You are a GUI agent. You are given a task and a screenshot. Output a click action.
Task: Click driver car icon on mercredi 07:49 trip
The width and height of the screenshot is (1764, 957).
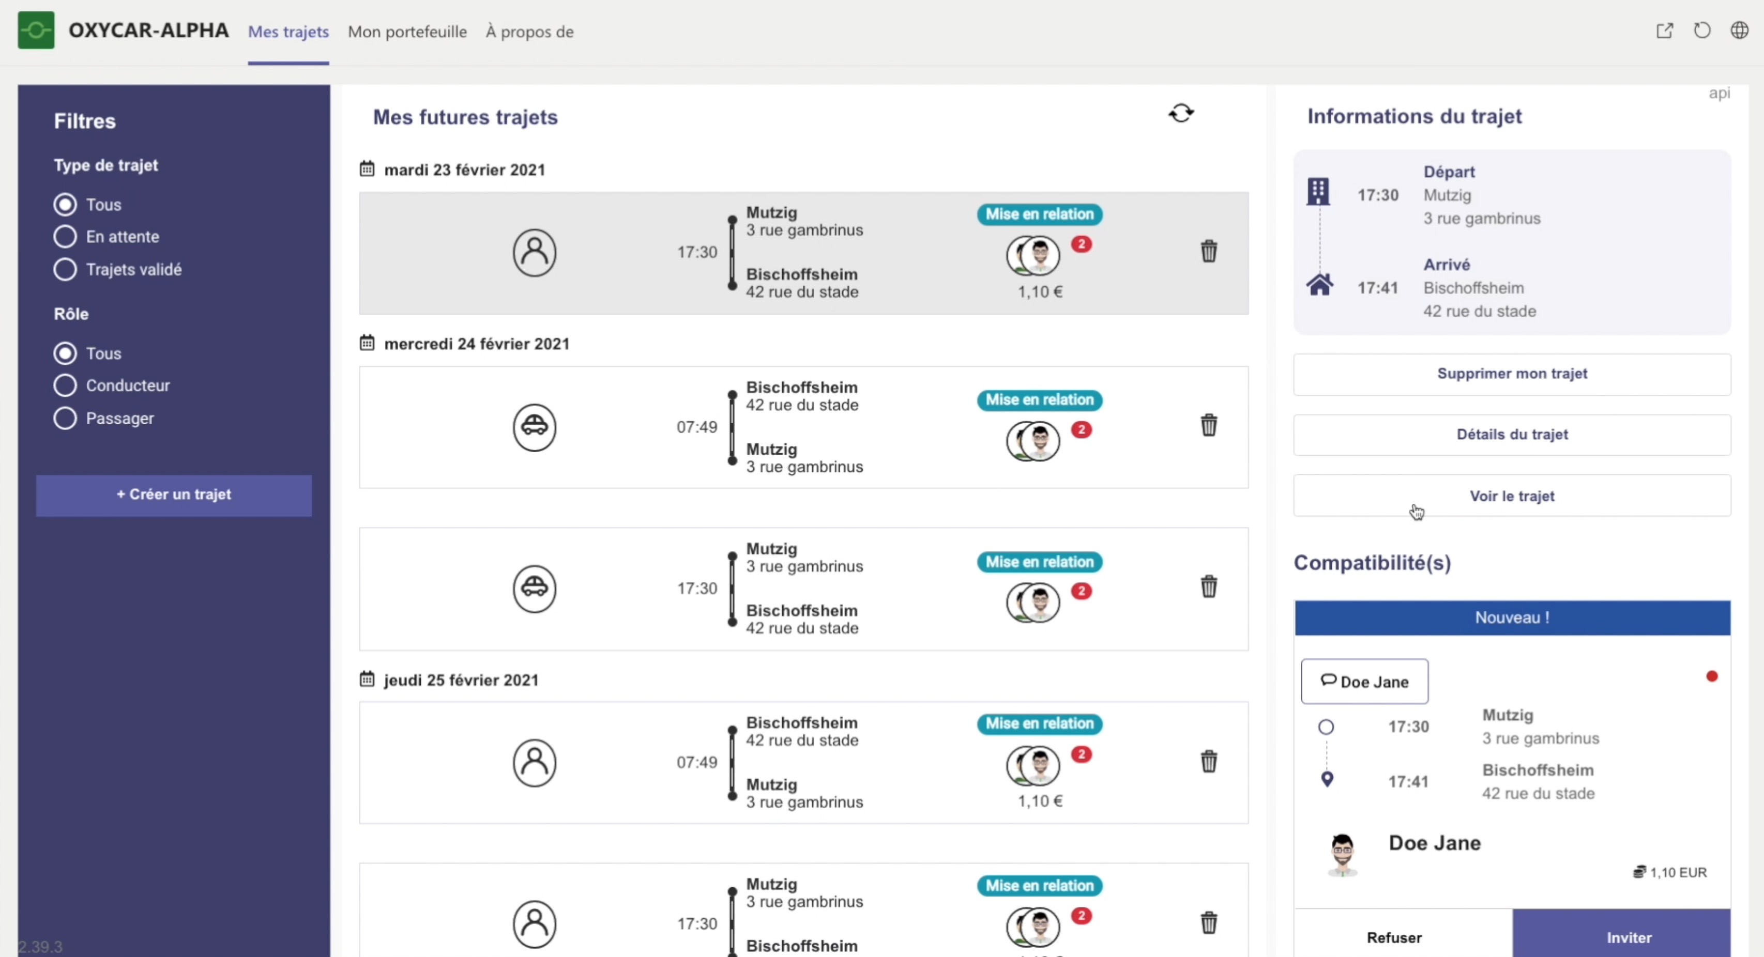click(x=534, y=427)
